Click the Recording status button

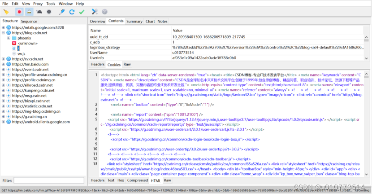pos(362,190)
